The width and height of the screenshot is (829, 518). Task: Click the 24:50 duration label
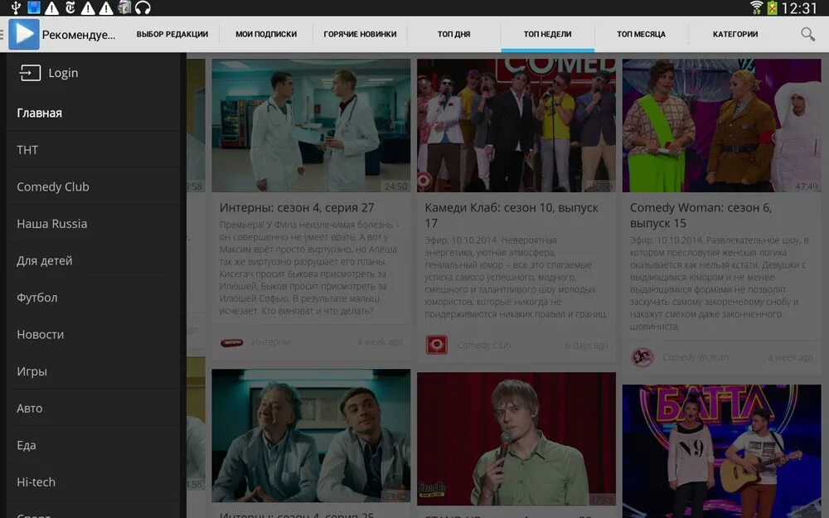396,186
